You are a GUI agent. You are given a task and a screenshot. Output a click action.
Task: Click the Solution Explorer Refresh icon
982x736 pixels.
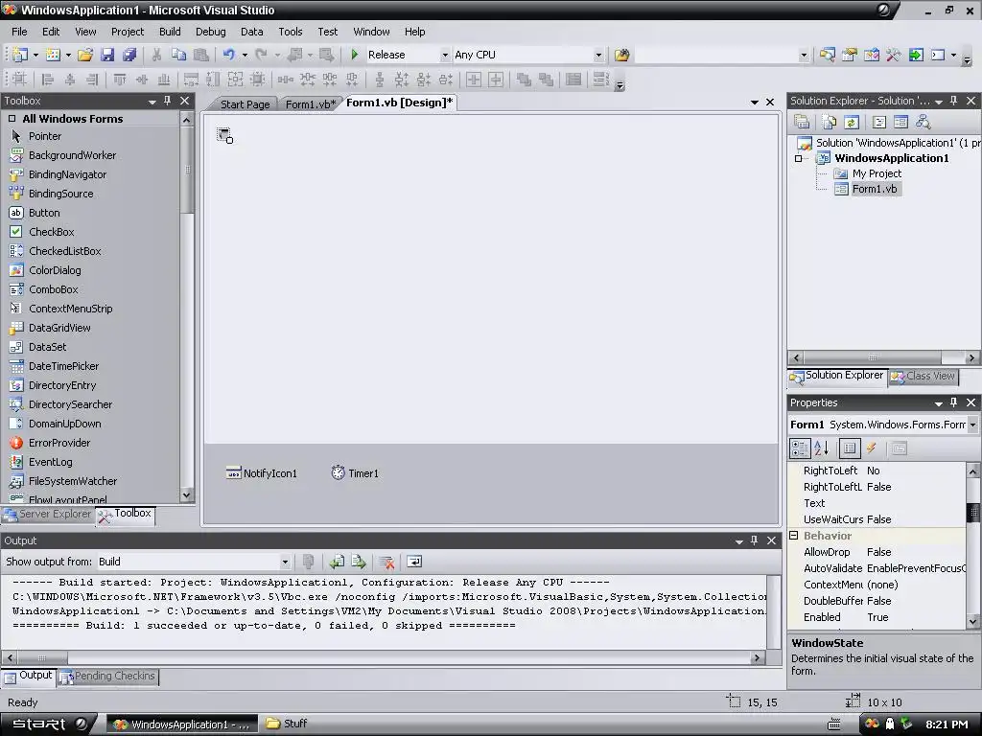[x=852, y=122]
